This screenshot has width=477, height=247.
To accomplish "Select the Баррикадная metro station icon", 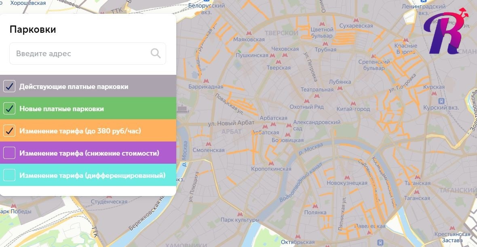I will coord(206,81).
